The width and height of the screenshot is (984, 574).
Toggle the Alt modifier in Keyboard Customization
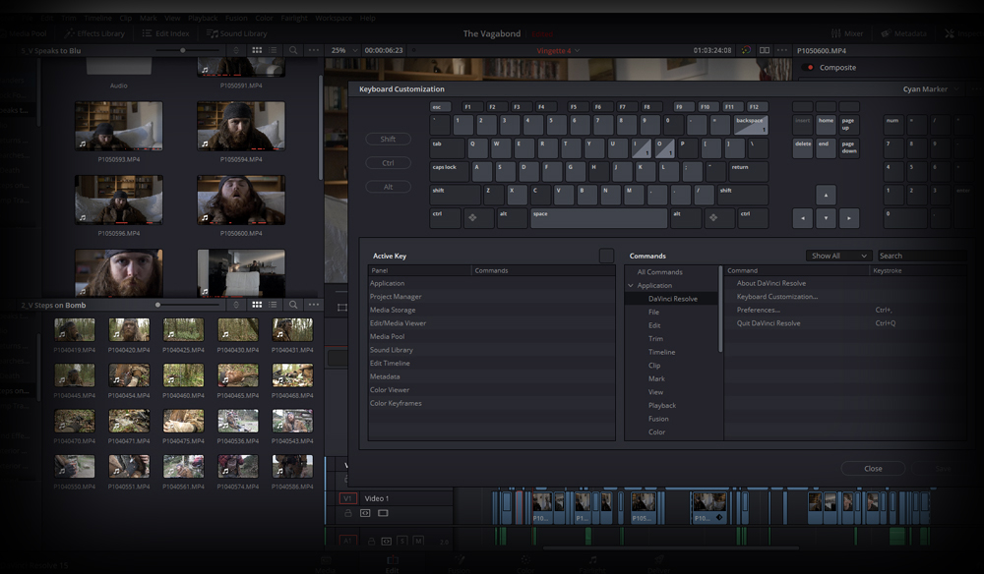[x=388, y=186]
